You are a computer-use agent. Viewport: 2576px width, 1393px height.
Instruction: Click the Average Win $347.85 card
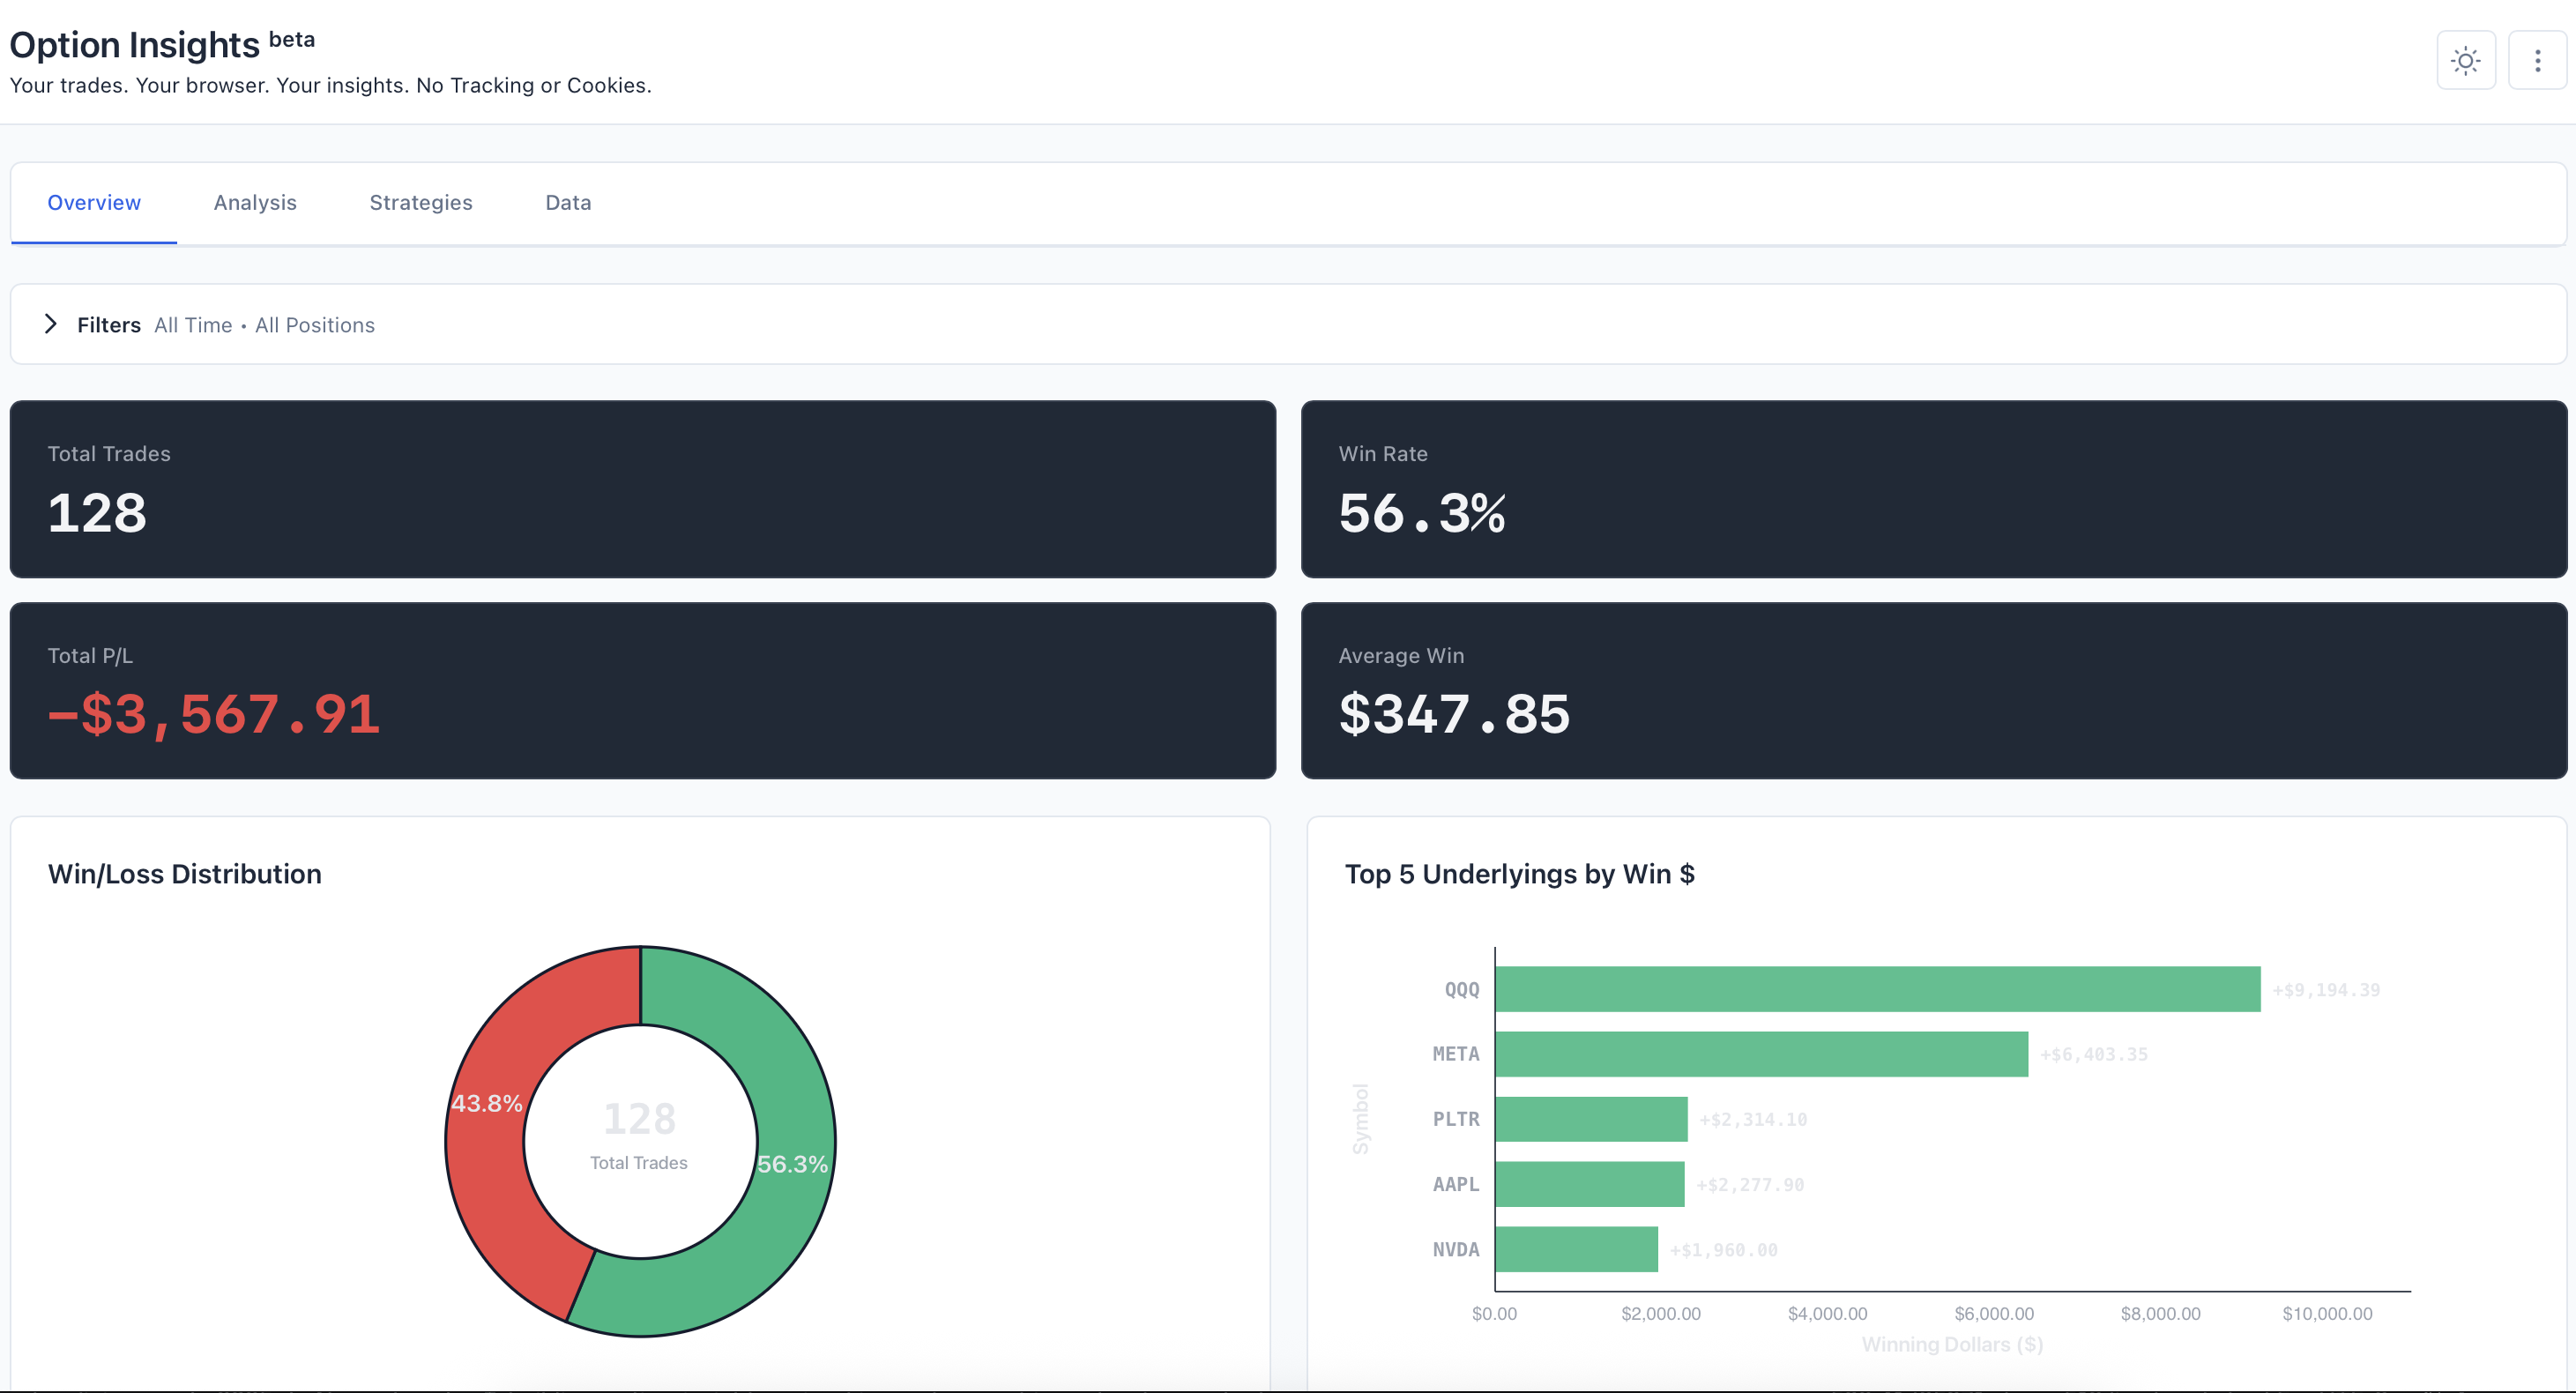(x=1933, y=690)
